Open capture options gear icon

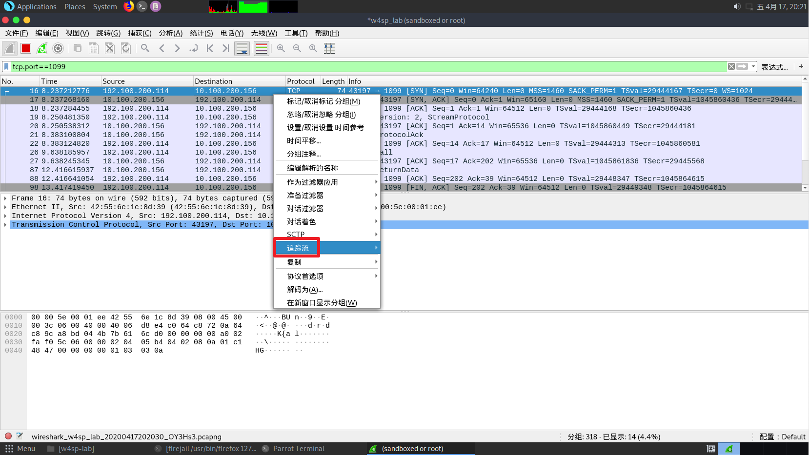pos(58,48)
